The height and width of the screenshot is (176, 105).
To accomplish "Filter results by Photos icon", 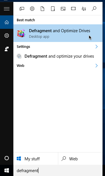I will click(x=63, y=9).
